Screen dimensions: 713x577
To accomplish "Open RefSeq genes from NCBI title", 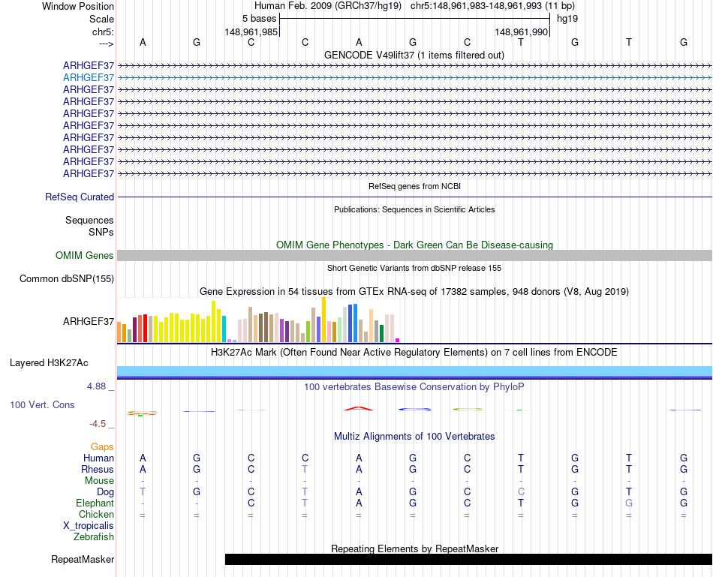I will tap(414, 186).
